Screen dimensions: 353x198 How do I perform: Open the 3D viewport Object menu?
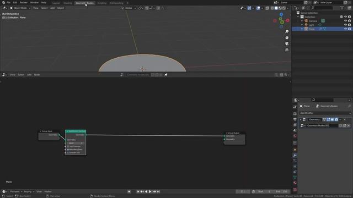click(x=61, y=8)
